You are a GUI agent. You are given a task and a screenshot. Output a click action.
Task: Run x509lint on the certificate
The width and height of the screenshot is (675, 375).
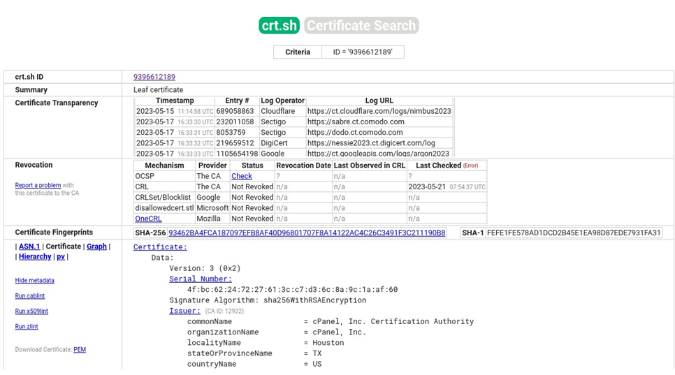click(x=31, y=311)
